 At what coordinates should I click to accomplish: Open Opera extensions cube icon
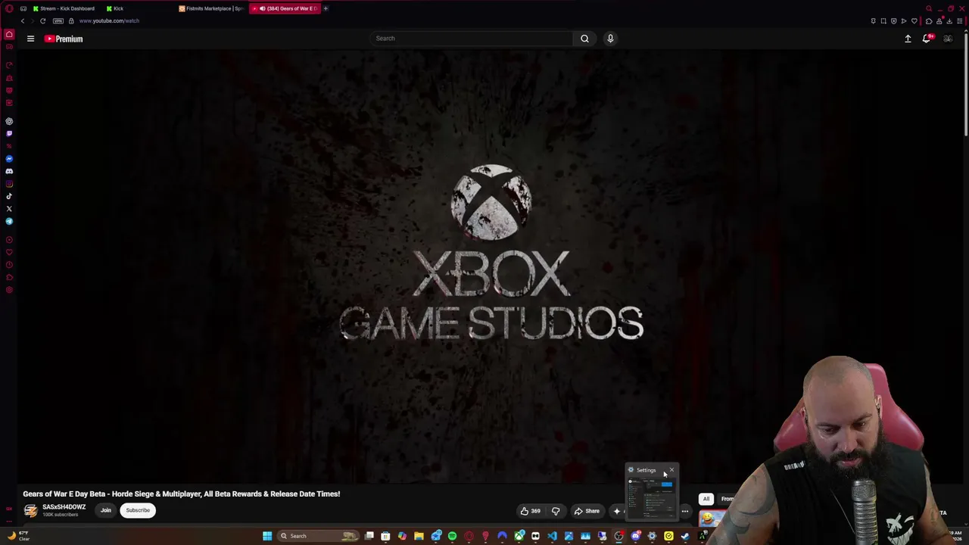tap(929, 21)
